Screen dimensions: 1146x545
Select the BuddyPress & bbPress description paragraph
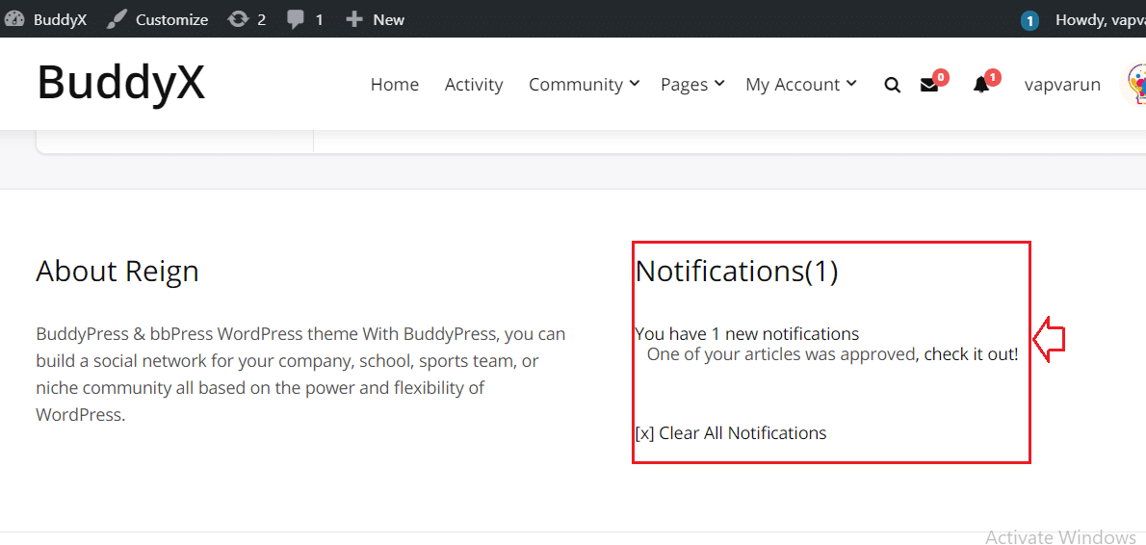coord(300,374)
